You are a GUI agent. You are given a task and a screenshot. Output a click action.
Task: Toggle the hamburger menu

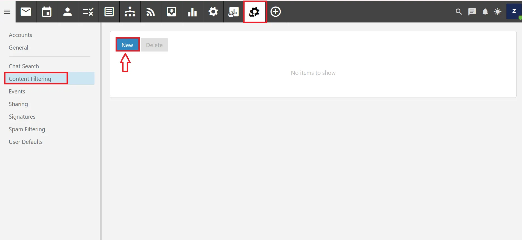pos(7,12)
